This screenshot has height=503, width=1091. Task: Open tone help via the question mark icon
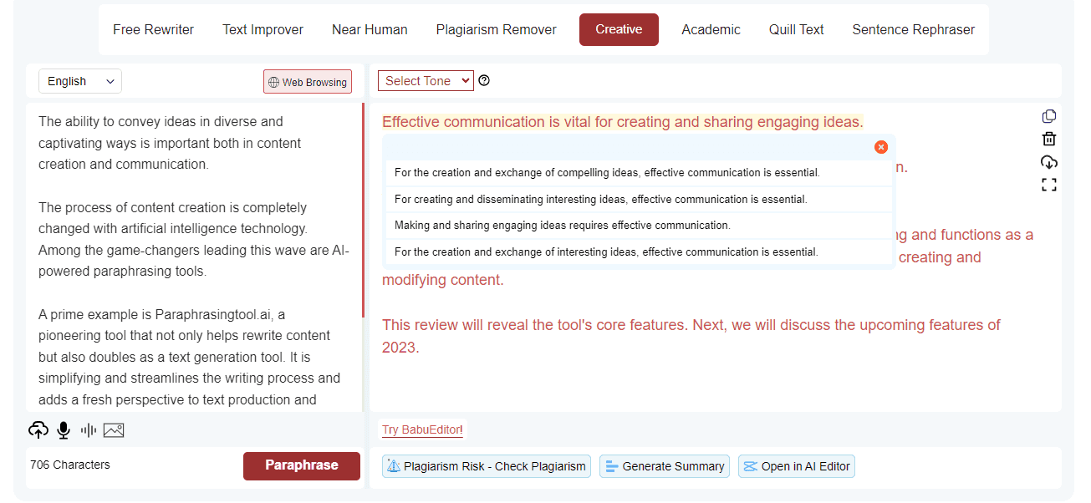[x=484, y=80]
